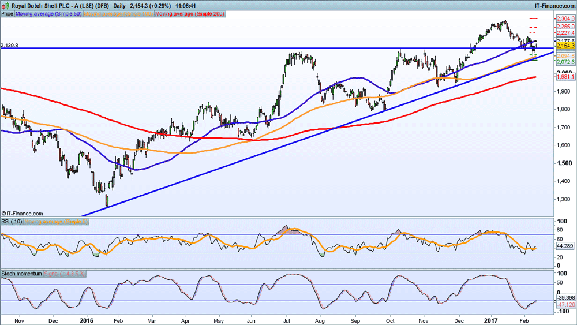Select the Stoch momentum panel label
This screenshot has width=577, height=325.
[22, 273]
